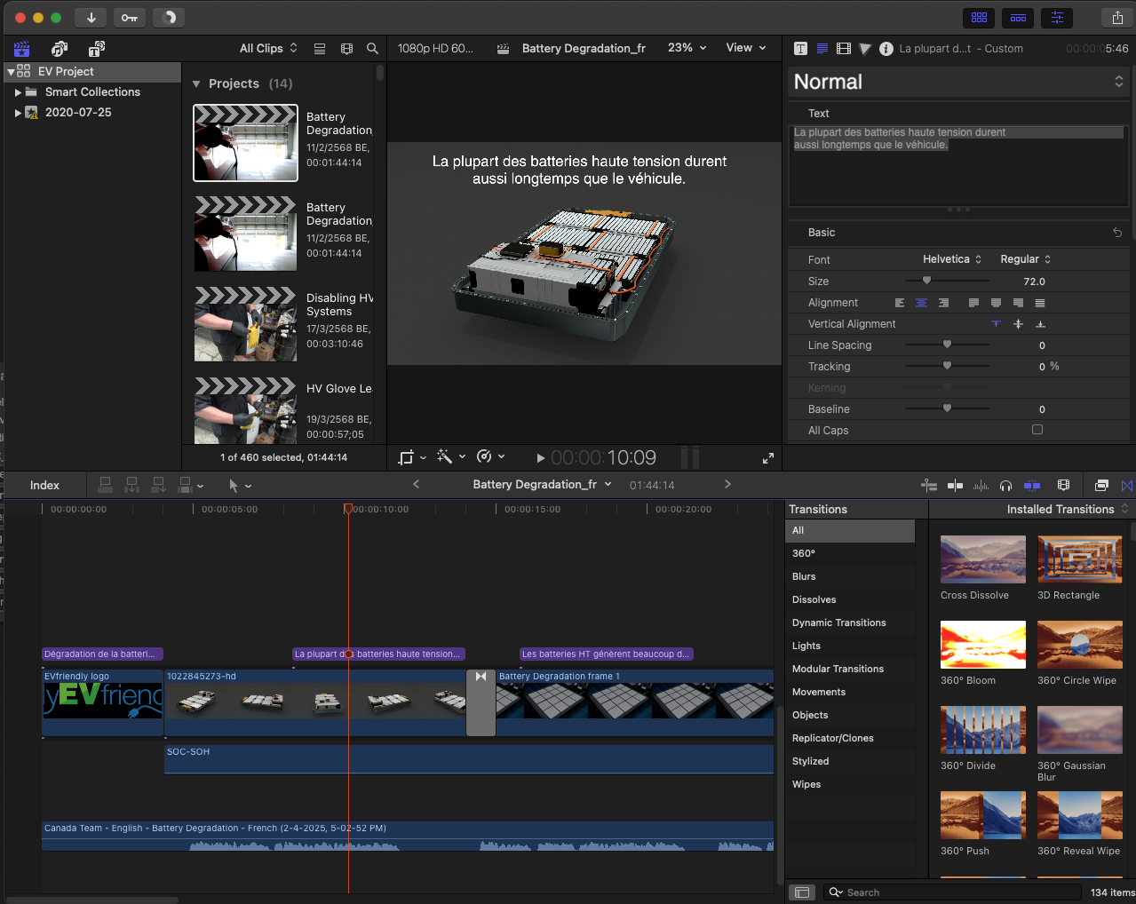Click the transitions Search field

coord(951,892)
